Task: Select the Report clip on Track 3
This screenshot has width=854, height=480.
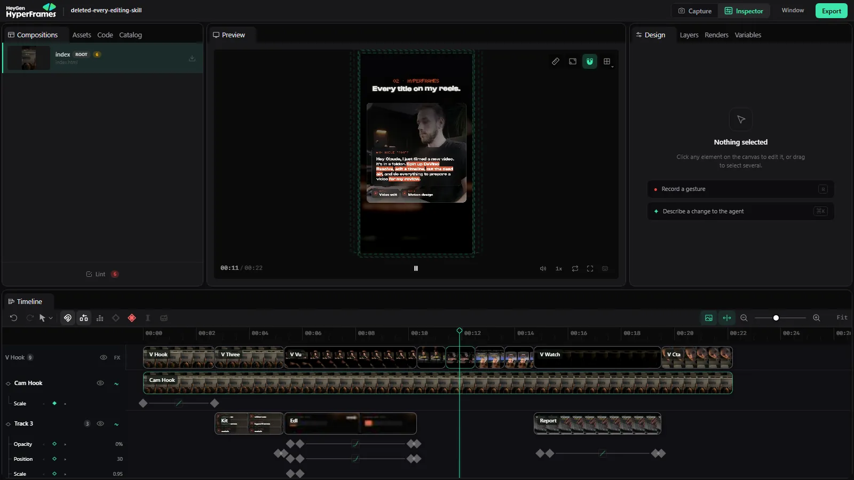Action: point(597,423)
